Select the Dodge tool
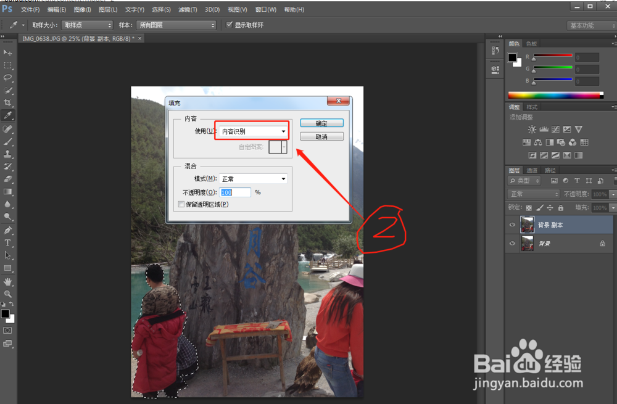 point(7,216)
